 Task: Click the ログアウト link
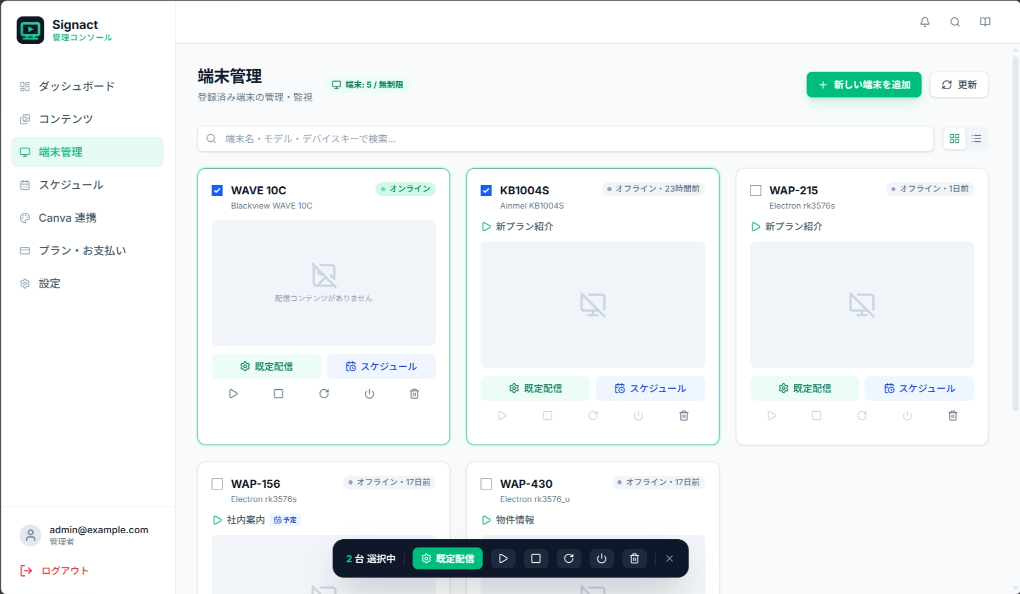pyautogui.click(x=54, y=570)
